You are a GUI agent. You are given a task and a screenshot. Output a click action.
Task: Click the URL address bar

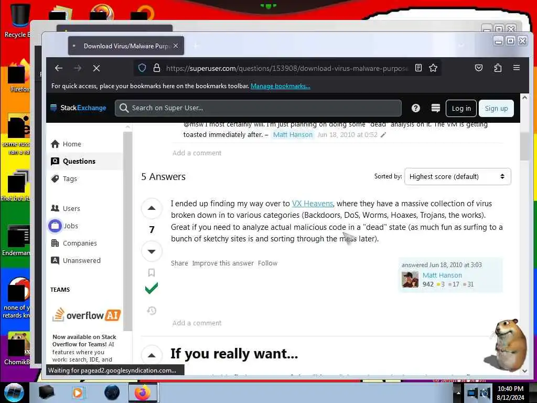click(287, 68)
